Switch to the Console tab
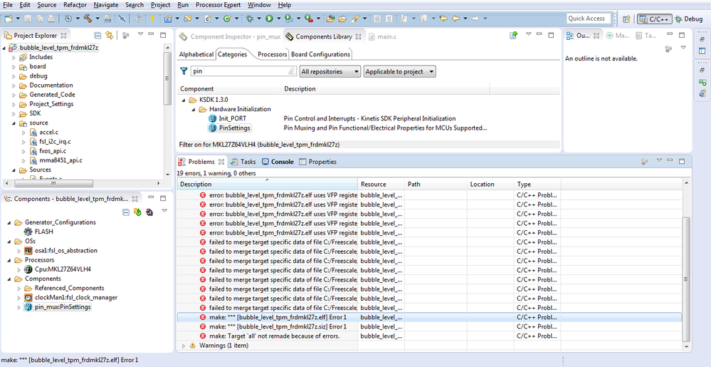Screen dimensions: 711x367 click(278, 162)
